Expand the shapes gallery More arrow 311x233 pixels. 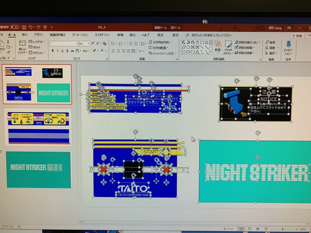[x=211, y=52]
